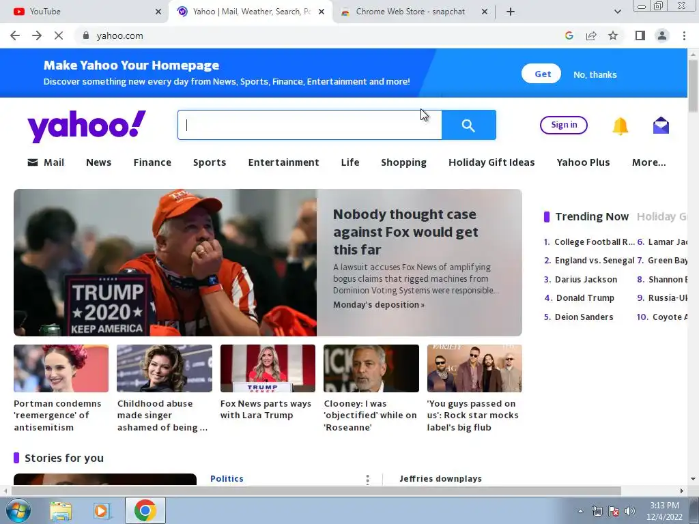
Task: Expand the tab search dropdown arrow
Action: [617, 12]
